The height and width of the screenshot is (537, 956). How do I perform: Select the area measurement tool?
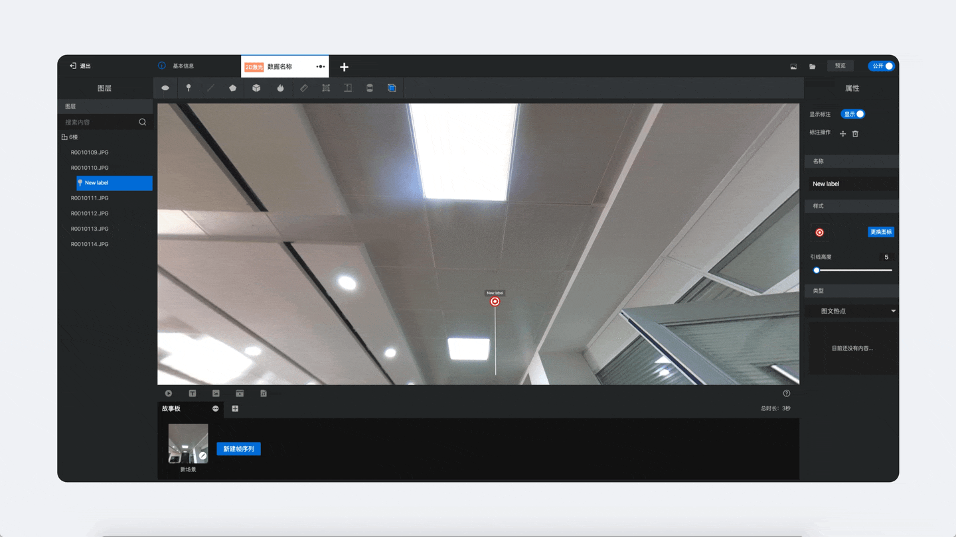point(326,88)
